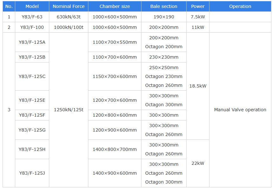Select the 18.5kW power cell
Image resolution: width=273 pixels, height=188 pixels.
[x=198, y=86]
